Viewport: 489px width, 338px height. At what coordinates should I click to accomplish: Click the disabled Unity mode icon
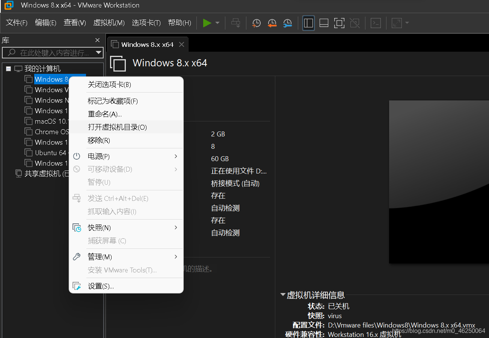[355, 23]
